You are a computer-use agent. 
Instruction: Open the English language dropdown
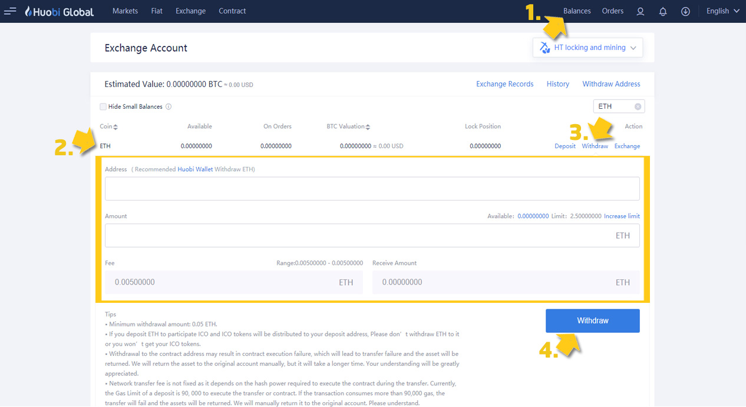(x=722, y=11)
